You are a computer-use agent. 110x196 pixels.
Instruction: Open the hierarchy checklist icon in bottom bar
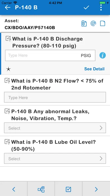(x=41, y=189)
